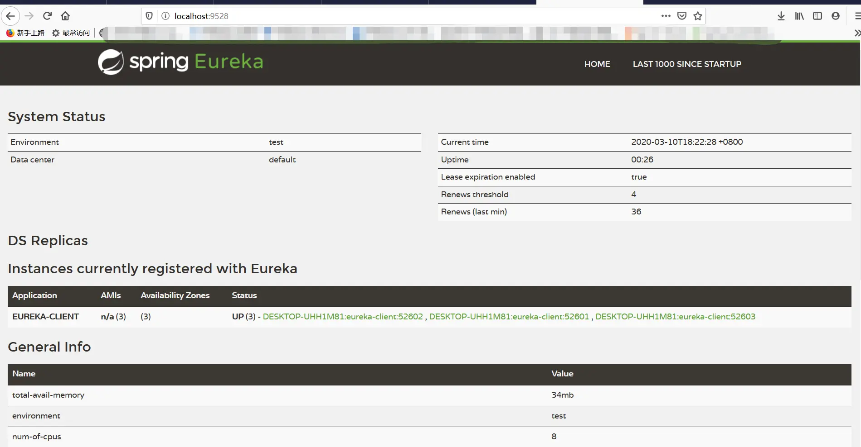Click the tracking protection shield icon
861x447 pixels.
coord(149,16)
